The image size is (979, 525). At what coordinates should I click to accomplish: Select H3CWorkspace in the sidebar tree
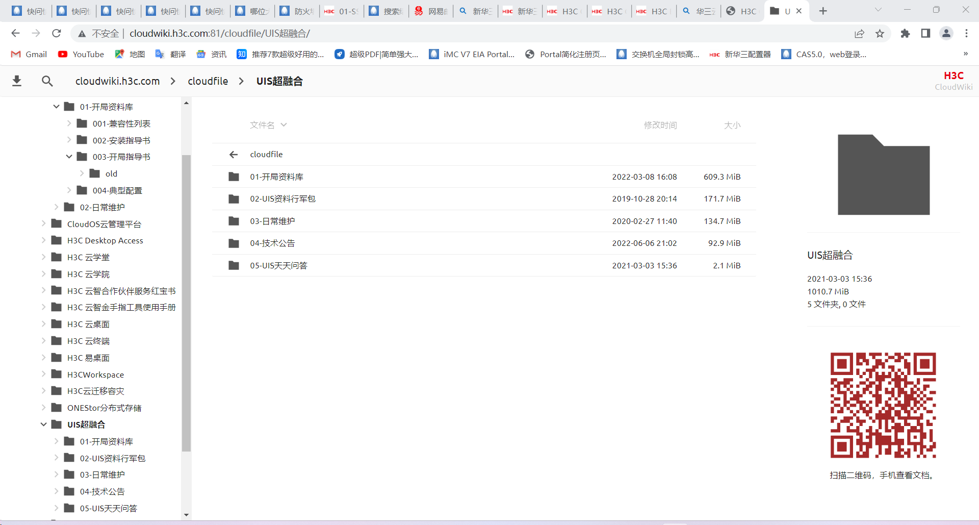click(96, 374)
